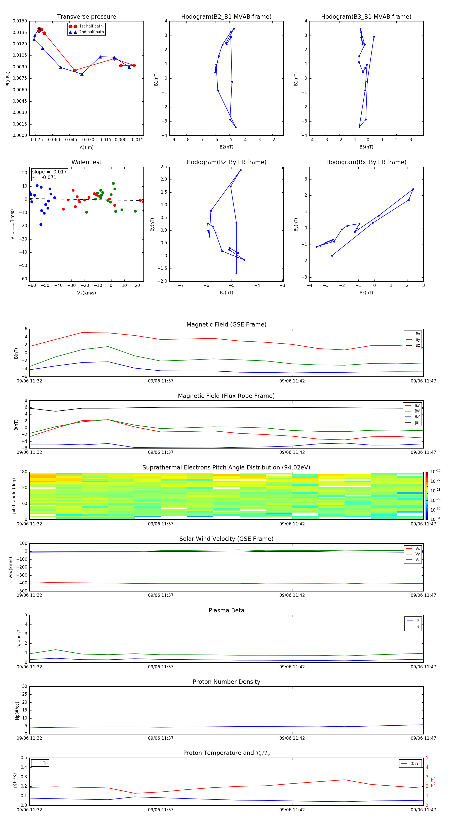Click the 'Pt(nPa)' axis label
This screenshot has width=453, height=832.
pos(8,78)
